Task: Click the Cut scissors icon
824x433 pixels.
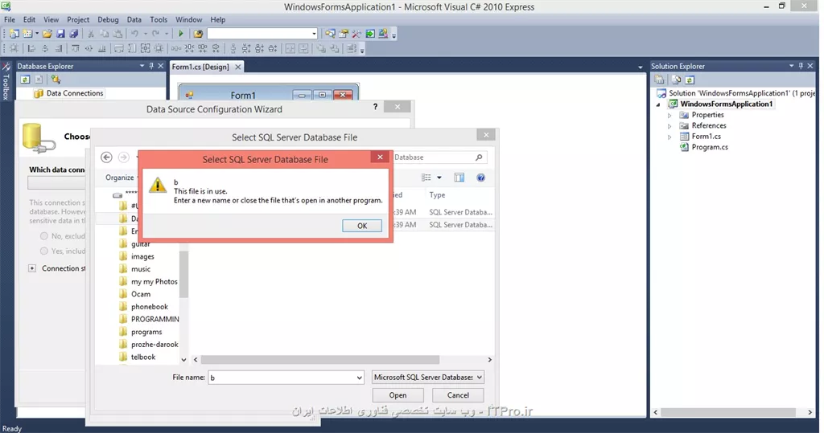Action: point(91,34)
